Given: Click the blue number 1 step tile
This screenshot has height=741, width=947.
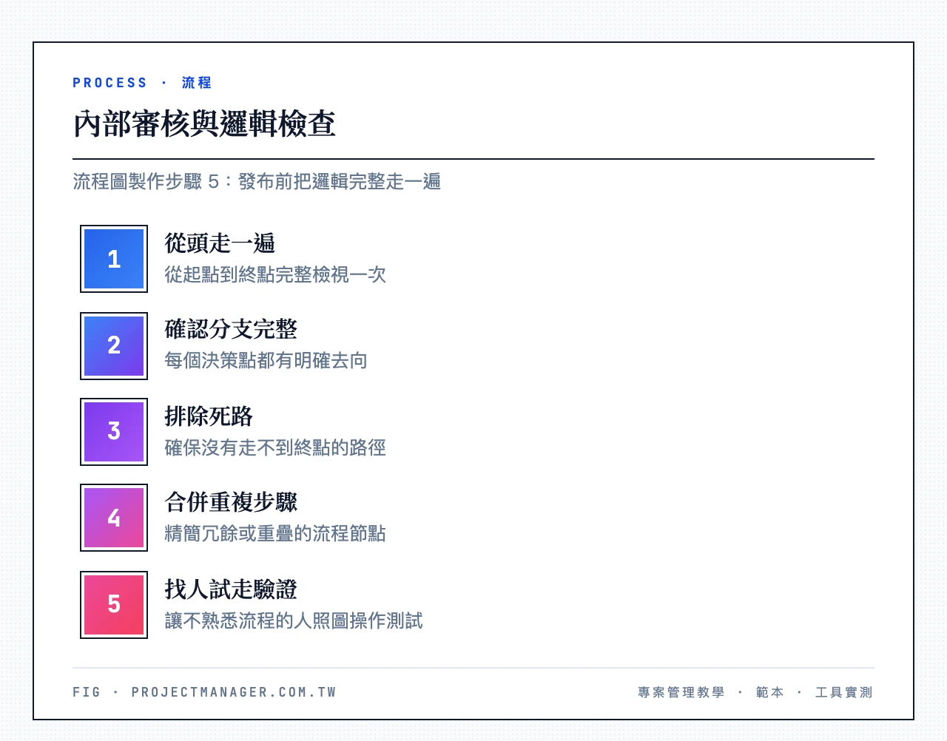Looking at the screenshot, I should click(x=114, y=259).
